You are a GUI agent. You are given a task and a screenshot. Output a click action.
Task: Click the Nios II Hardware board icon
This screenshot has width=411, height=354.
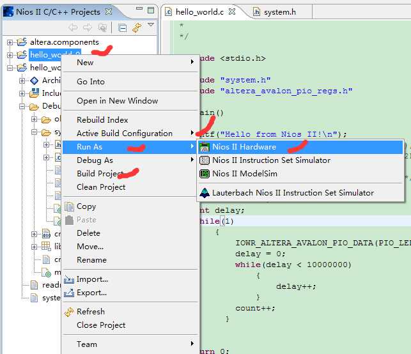point(205,147)
